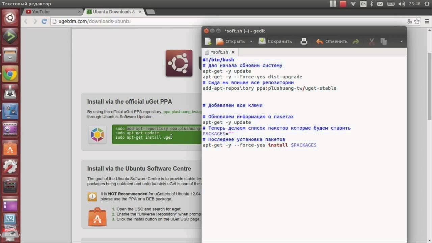Open the Wi-Fi network menu
Image resolution: width=432 pixels, height=243 pixels.
(x=353, y=4)
